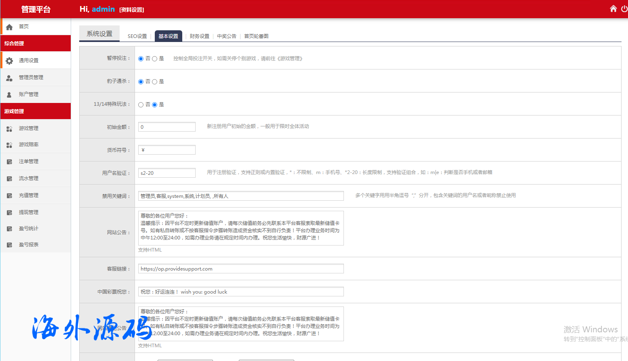Open the 财务设置 tab
Screen dimensions: 628x361
click(199, 36)
